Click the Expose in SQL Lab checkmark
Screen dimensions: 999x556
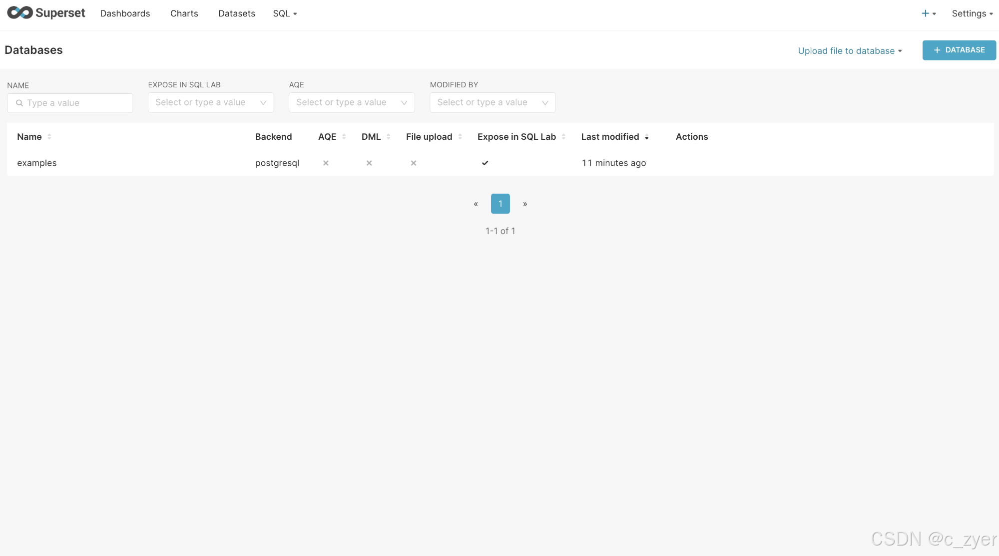tap(485, 163)
